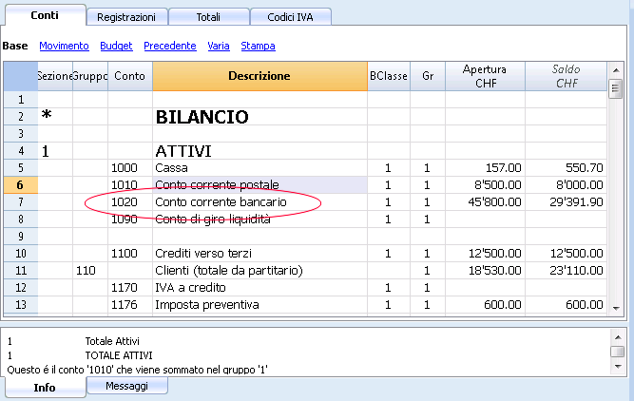
Task: Switch to the Precedente view
Action: [170, 46]
